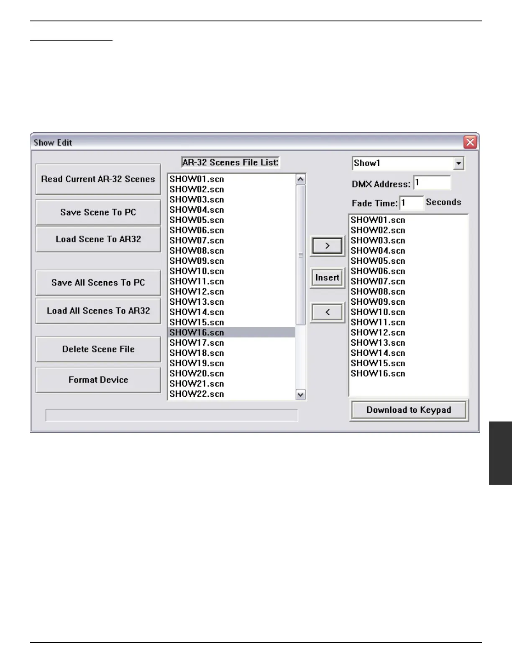Click the right arrow add-scene button

(327, 246)
